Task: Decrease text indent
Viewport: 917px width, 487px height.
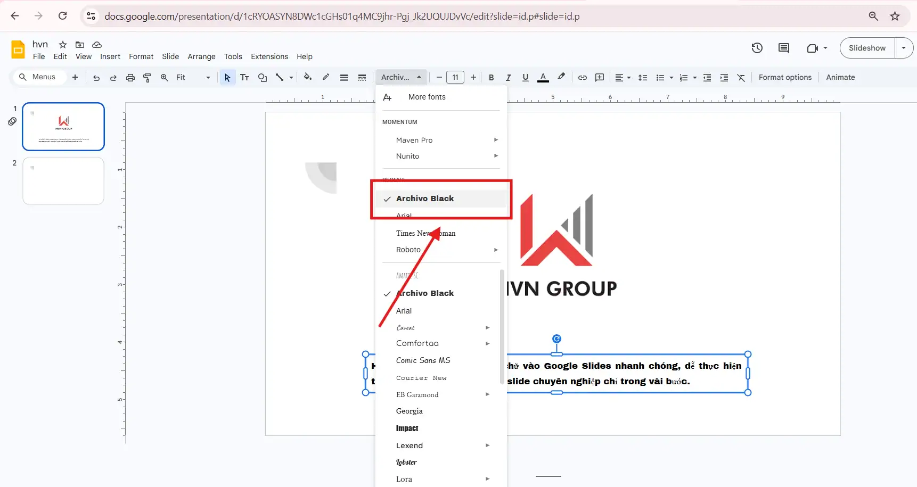Action: [707, 78]
